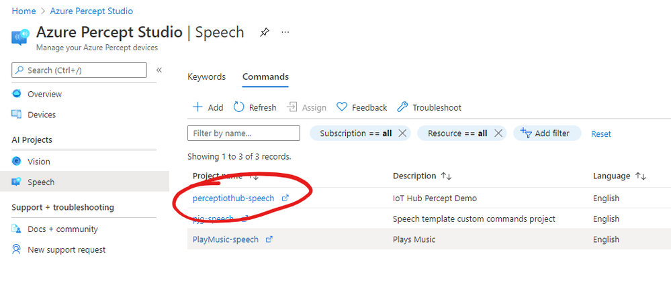Viewport: 671px width, 295px height.
Task: Open Subscription == all filter
Action: coord(355,133)
